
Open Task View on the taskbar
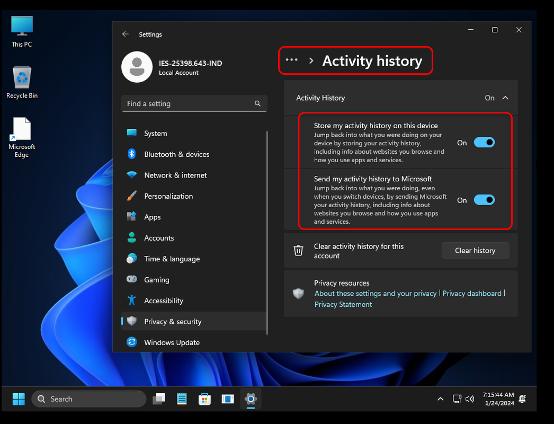pyautogui.click(x=159, y=399)
